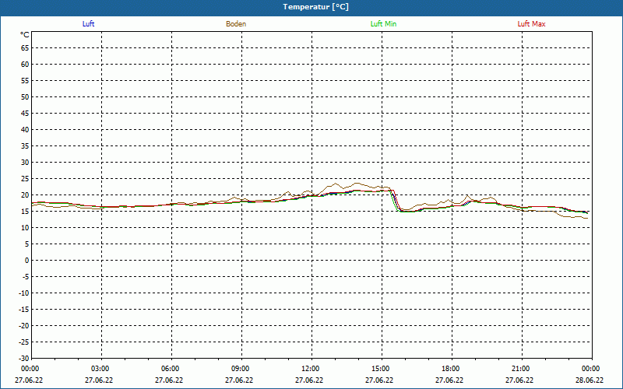Click the 21:00 time axis label
Screen dimensions: 623x389
[521, 369]
